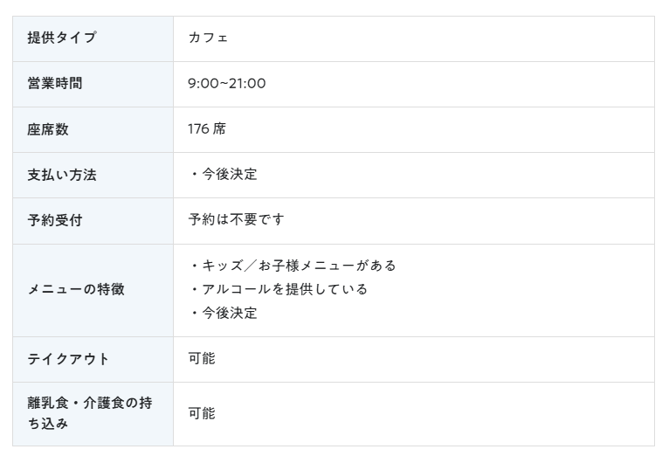Click the bullet point before アルコール item
The height and width of the screenshot is (463, 669).
[x=195, y=290]
